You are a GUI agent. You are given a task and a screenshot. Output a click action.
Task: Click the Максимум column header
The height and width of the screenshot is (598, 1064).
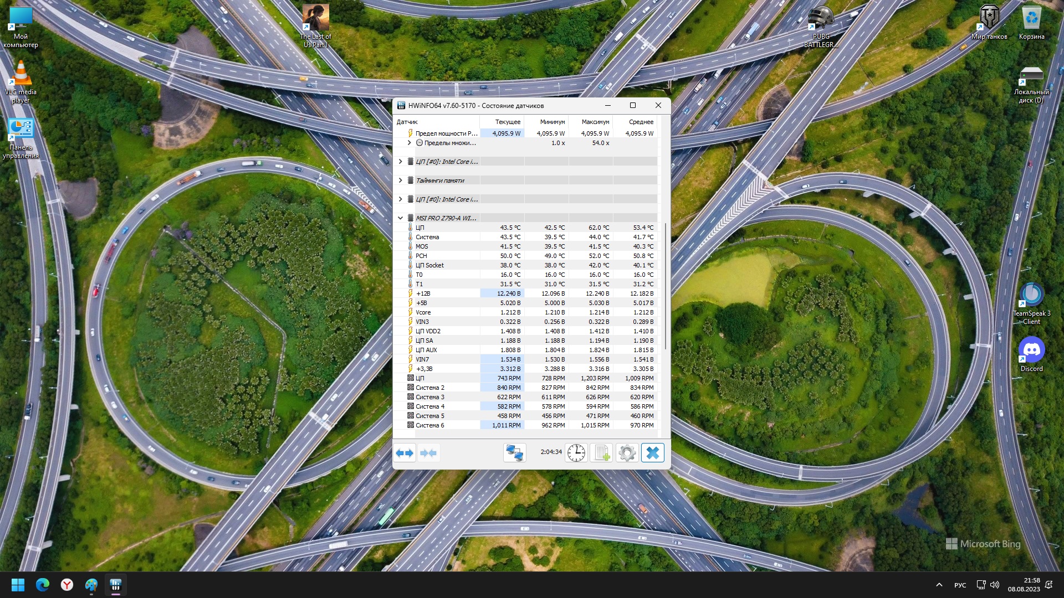click(x=595, y=122)
